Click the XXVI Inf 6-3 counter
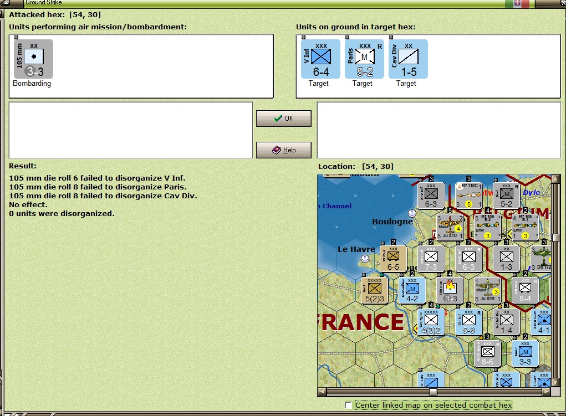This screenshot has width=566, height=416. tap(469, 259)
